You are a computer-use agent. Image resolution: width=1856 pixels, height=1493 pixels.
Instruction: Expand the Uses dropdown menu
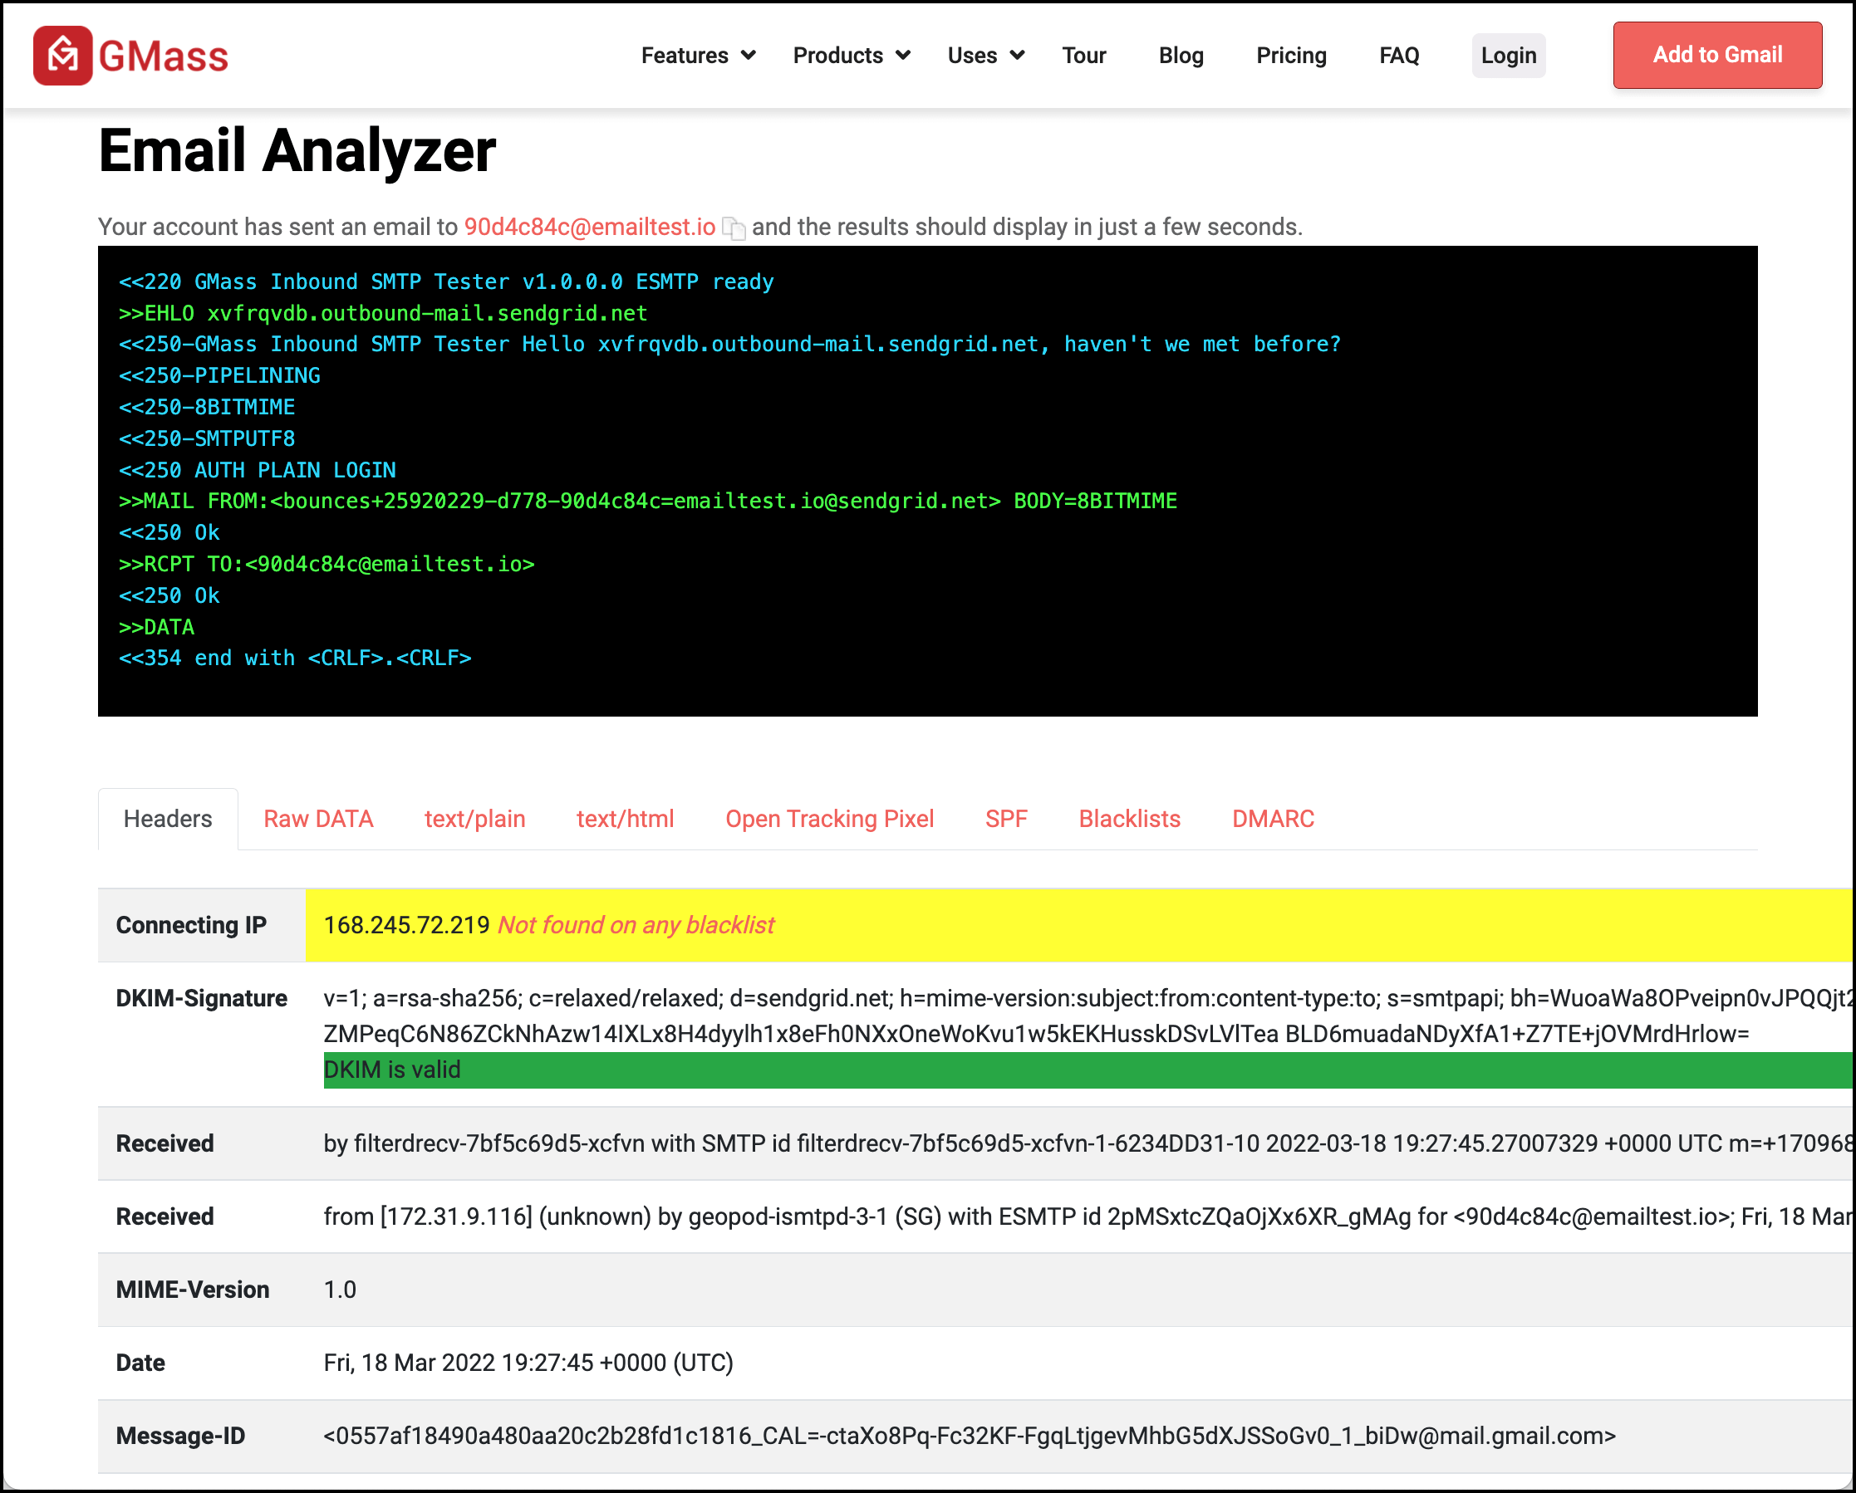point(985,55)
